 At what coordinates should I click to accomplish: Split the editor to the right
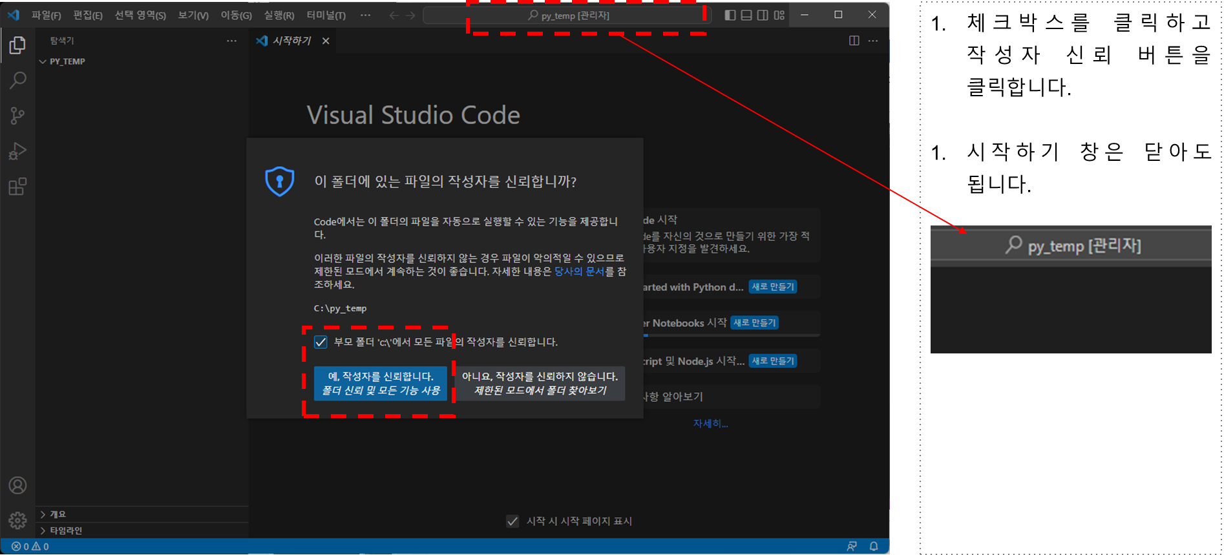click(x=854, y=41)
